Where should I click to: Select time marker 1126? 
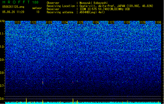(x=96, y=22)
